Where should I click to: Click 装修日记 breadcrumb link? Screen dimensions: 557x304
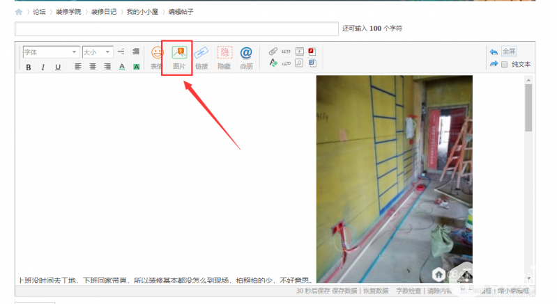pyautogui.click(x=103, y=12)
